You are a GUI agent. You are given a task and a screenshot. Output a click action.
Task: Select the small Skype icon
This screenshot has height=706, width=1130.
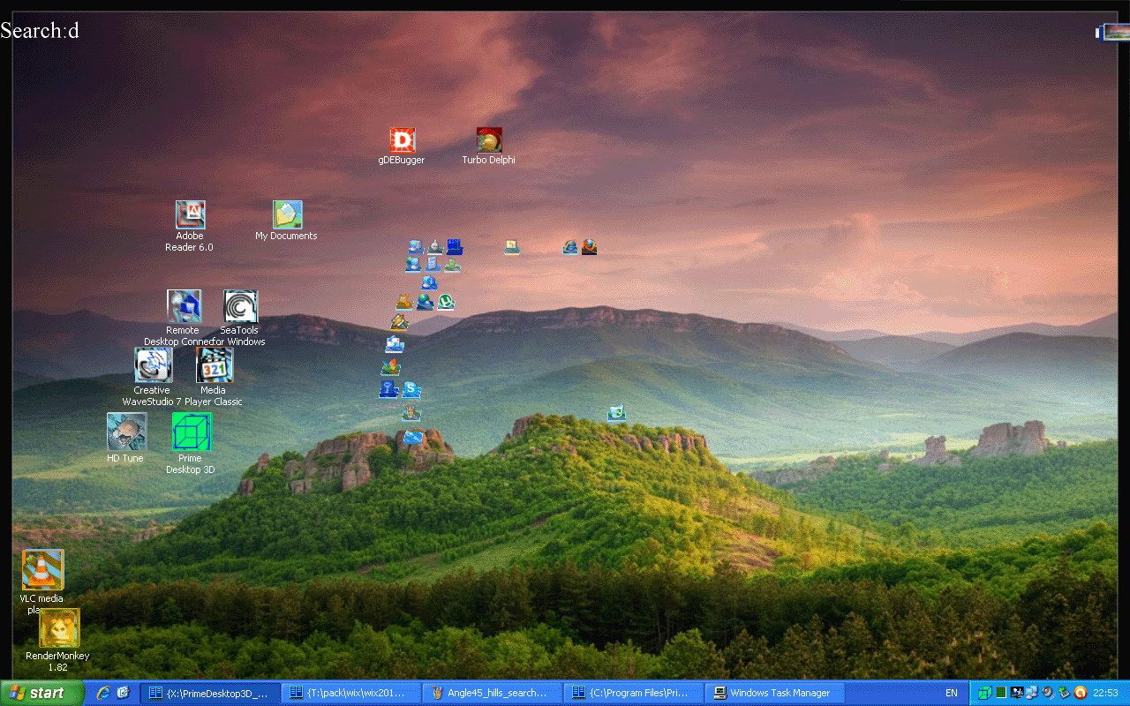(x=411, y=389)
